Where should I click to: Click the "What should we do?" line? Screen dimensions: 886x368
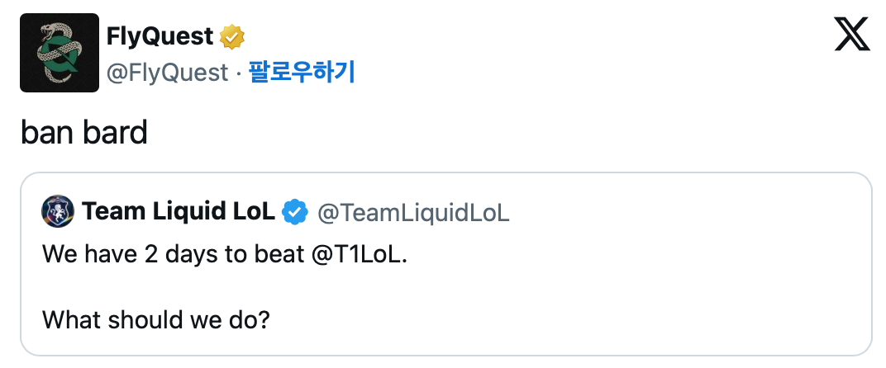[x=156, y=318]
